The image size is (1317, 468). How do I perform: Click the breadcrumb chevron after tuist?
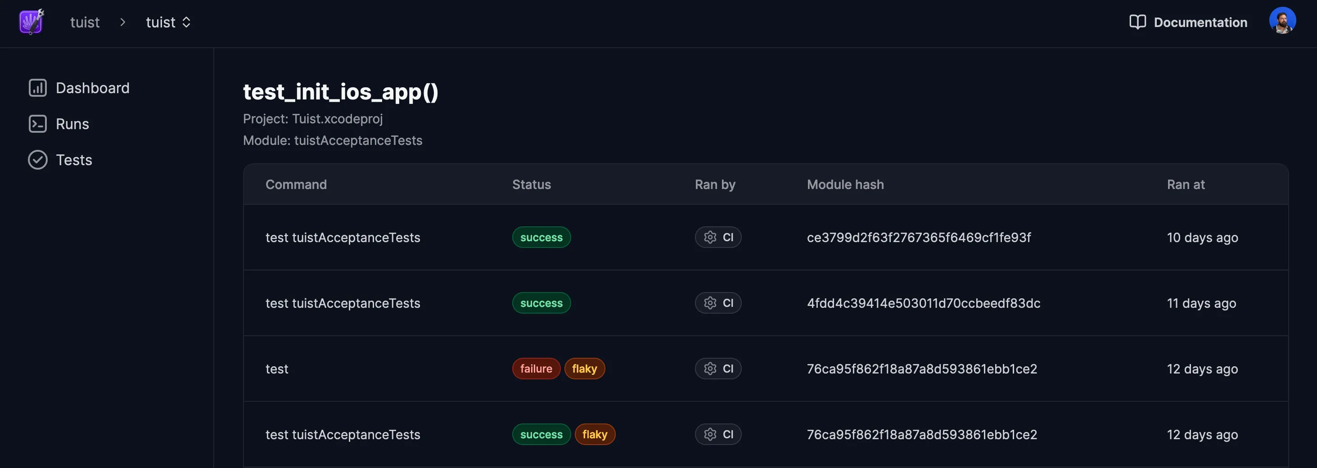[x=123, y=22]
